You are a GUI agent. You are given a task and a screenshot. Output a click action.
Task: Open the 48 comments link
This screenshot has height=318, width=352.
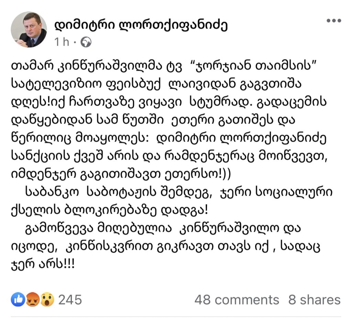point(236,300)
